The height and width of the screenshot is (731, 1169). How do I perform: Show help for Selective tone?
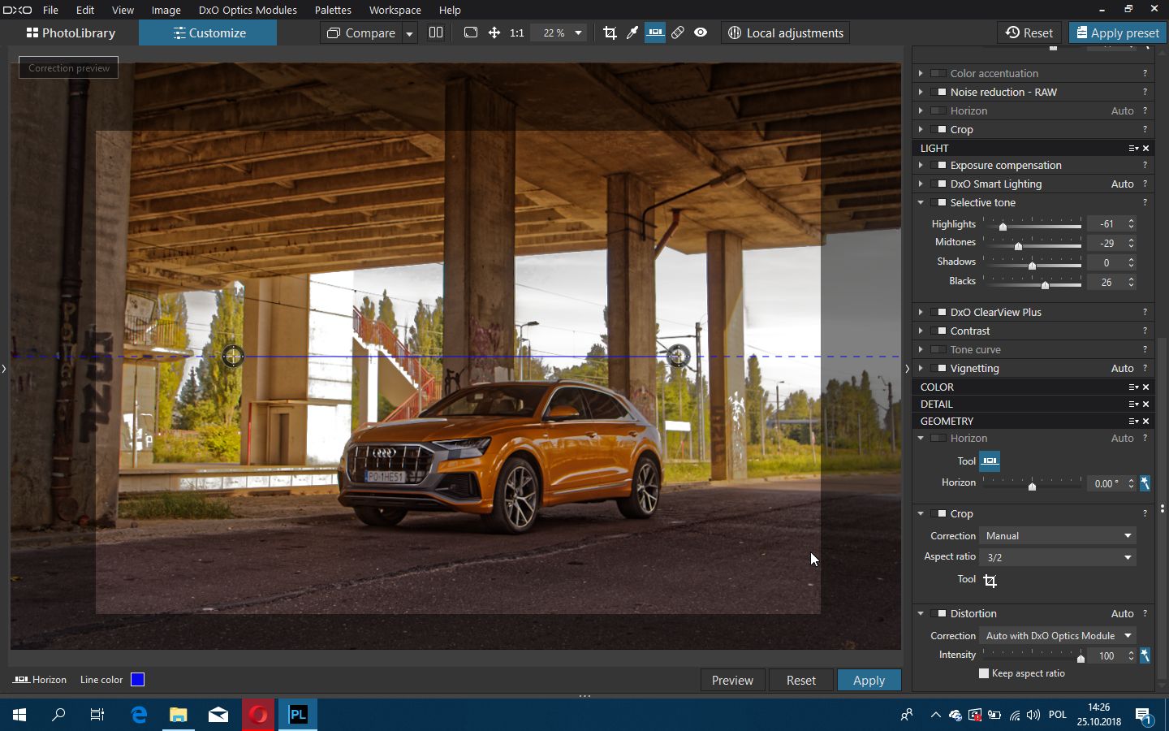(1145, 202)
